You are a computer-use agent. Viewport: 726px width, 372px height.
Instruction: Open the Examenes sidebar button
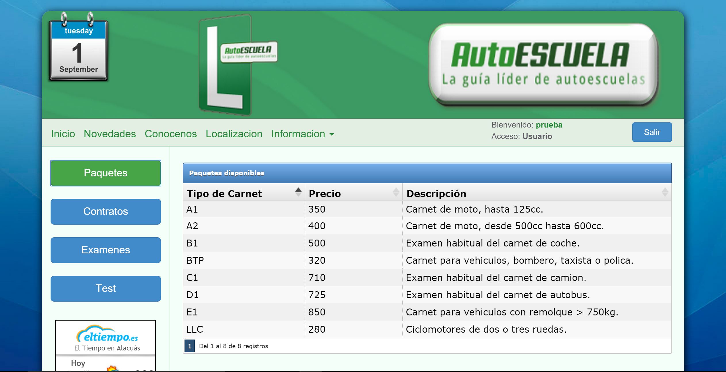click(106, 250)
